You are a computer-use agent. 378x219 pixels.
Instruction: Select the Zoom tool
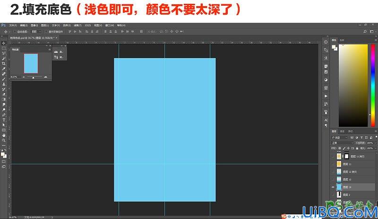[x=4, y=140]
